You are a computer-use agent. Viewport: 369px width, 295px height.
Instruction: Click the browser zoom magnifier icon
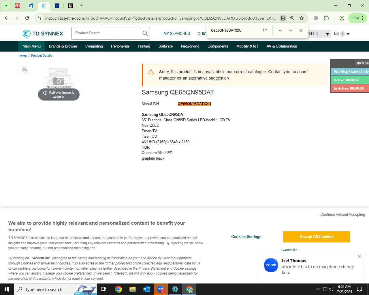[292, 18]
